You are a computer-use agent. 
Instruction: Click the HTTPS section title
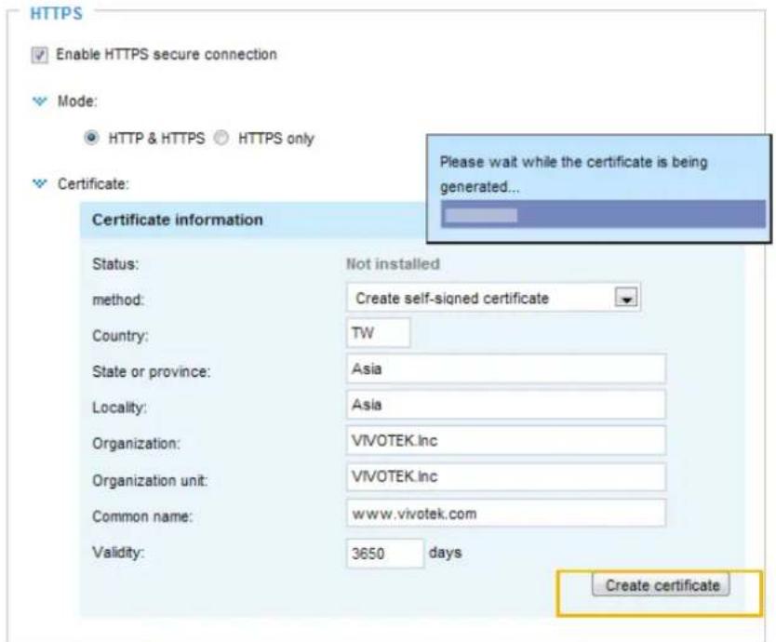57,14
